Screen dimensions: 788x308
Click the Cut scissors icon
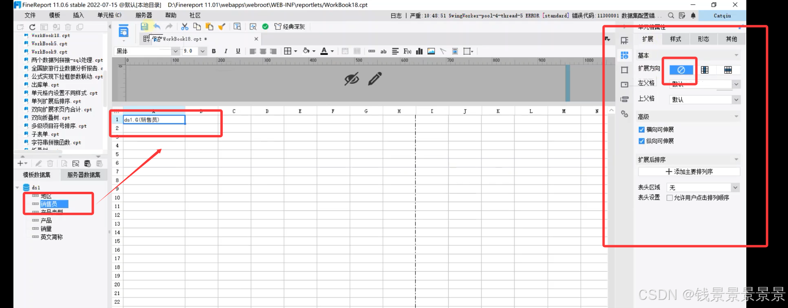[184, 26]
